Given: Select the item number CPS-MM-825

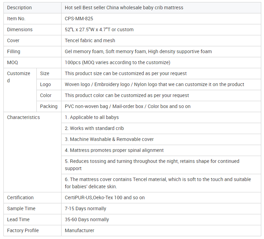Looking at the screenshot, I should coord(79,19).
